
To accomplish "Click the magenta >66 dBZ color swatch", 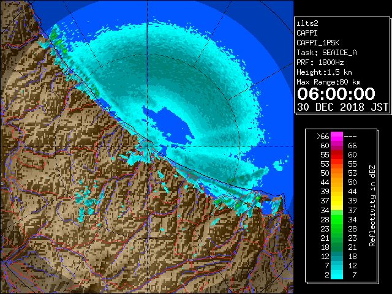I will click(337, 136).
